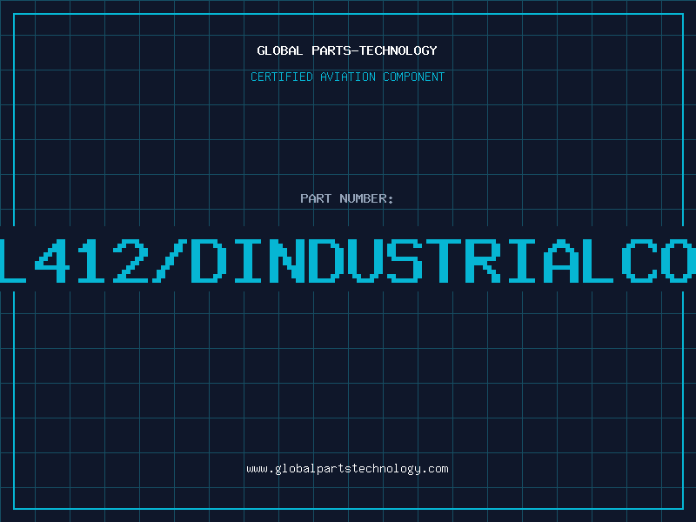Viewport: 696px width, 522px height.
Task: Open the www.globalpartstechnology.com link
Action: click(347, 469)
